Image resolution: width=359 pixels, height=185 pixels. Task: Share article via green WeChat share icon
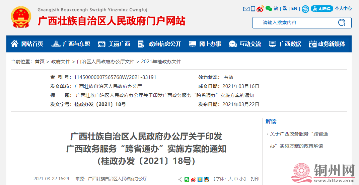(187, 179)
